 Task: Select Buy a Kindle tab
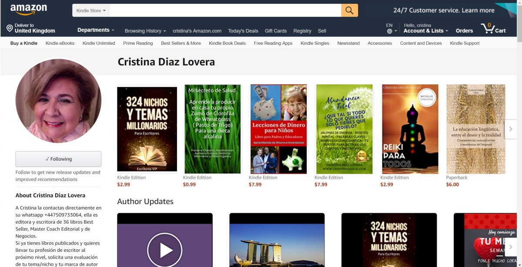click(x=24, y=43)
